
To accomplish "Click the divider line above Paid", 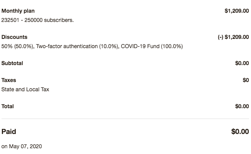I will point(125,119).
